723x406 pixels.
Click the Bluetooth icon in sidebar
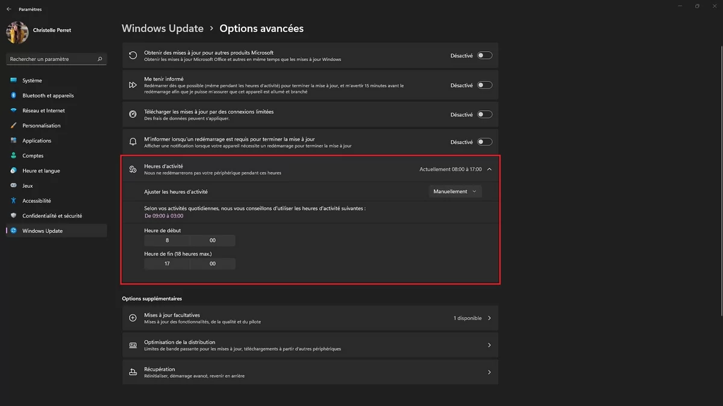14,96
